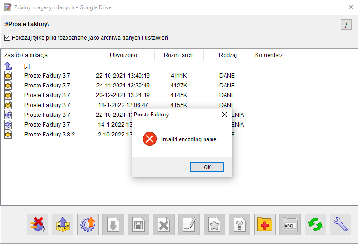This screenshot has height=244, width=358.
Task: Click the star favorite file icon
Action: [214, 224]
